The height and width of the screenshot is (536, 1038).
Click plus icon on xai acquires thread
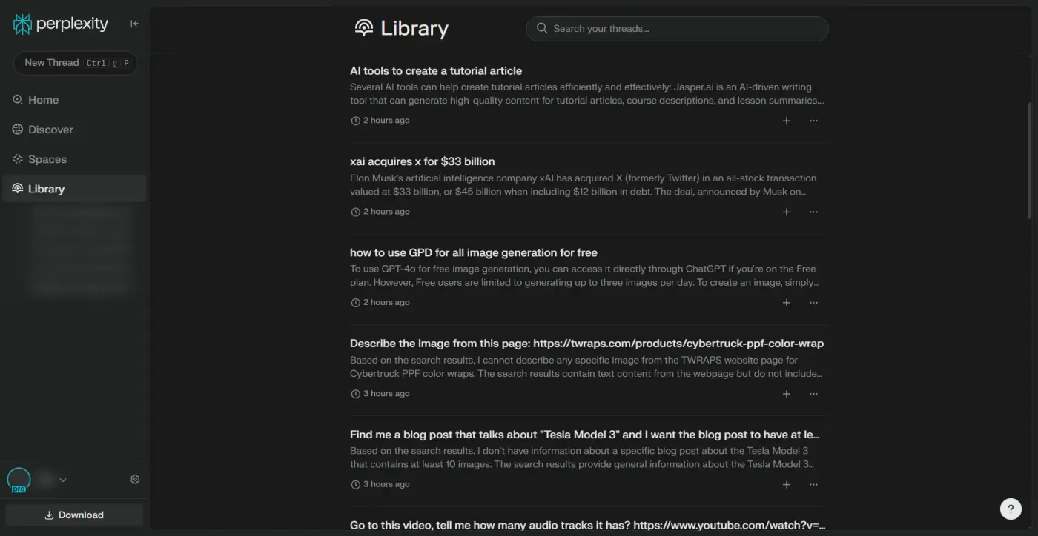787,212
